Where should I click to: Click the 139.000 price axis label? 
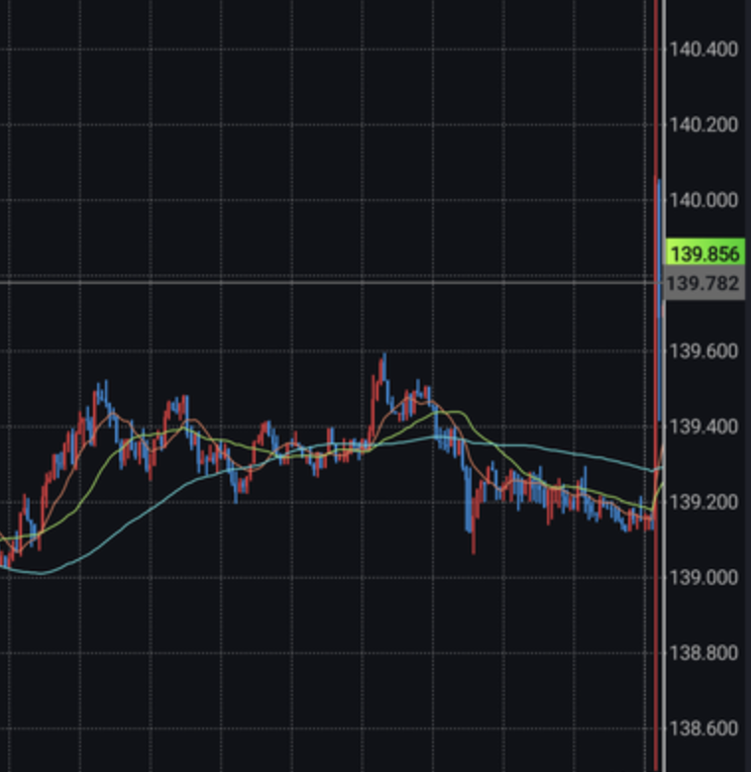(x=704, y=577)
